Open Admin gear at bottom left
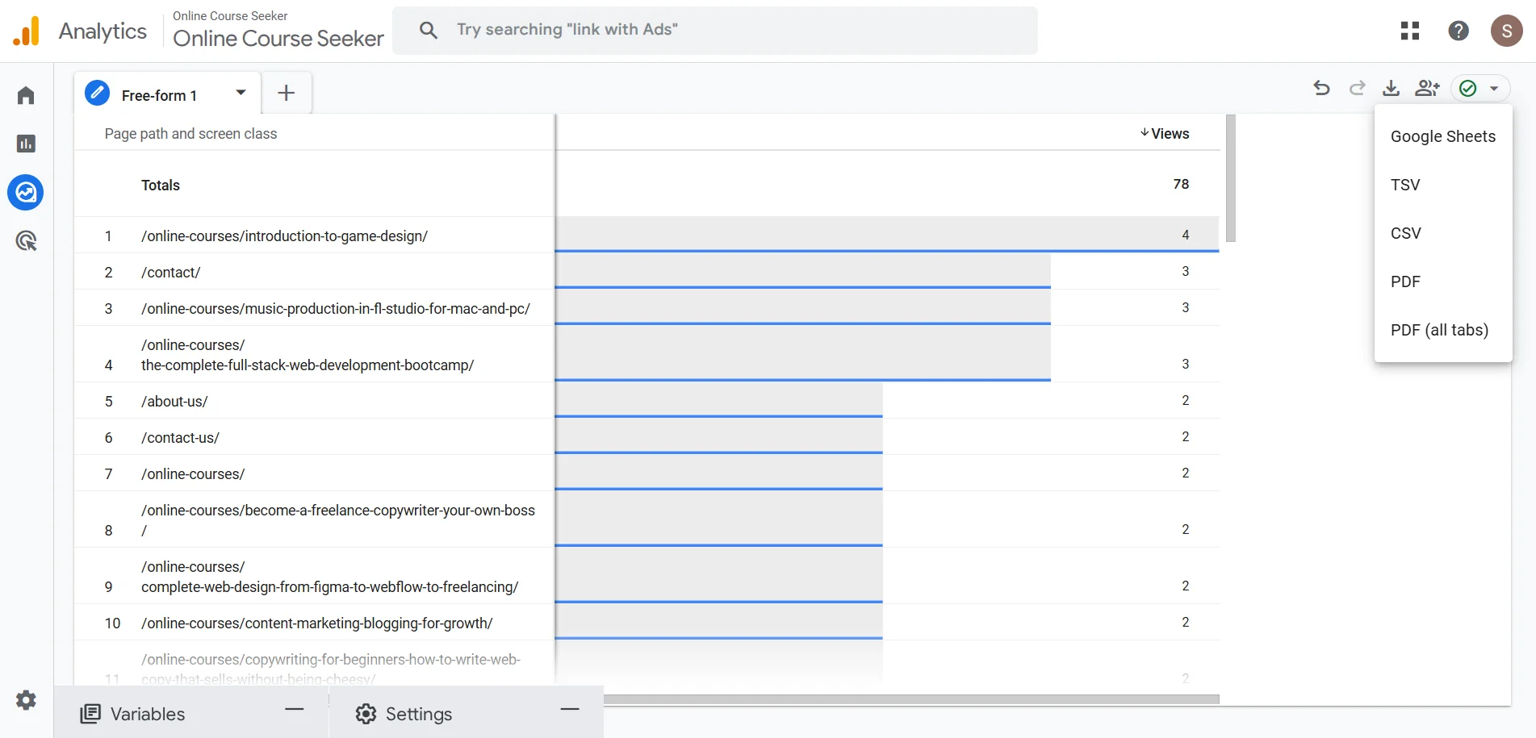Viewport: 1536px width, 738px height. [x=26, y=699]
